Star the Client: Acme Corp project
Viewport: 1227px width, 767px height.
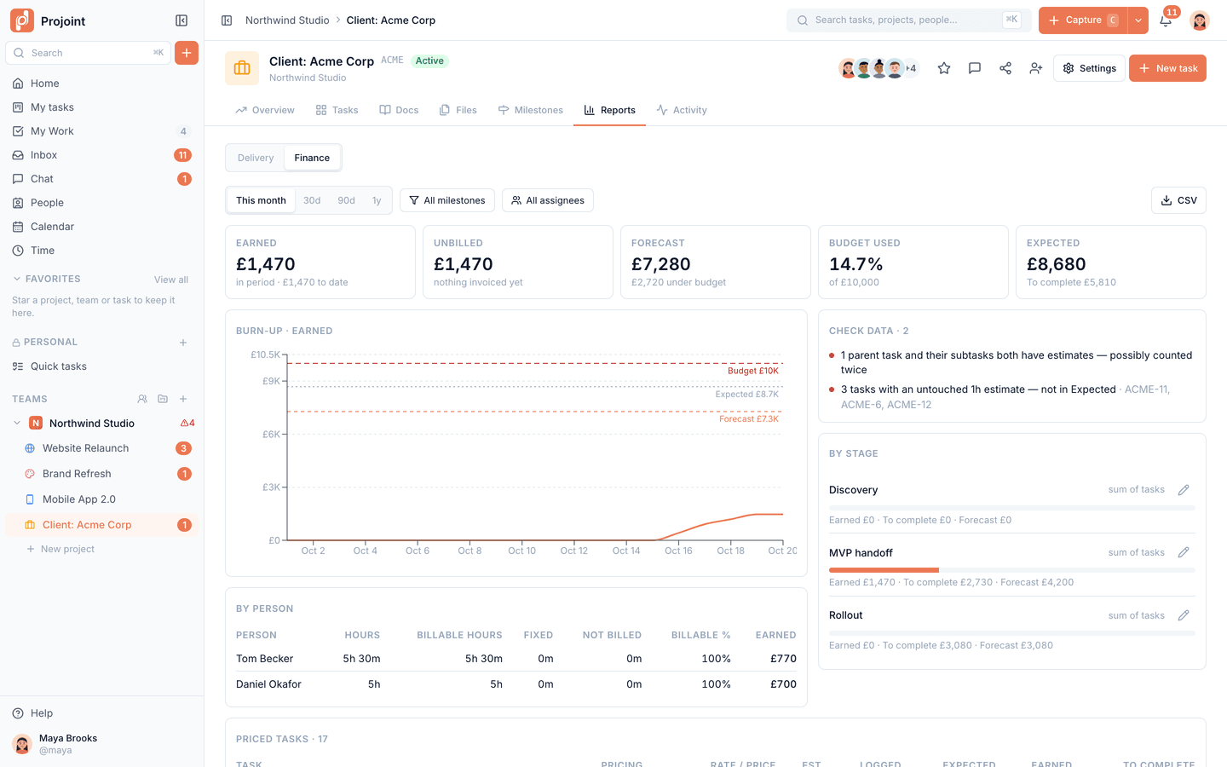944,68
